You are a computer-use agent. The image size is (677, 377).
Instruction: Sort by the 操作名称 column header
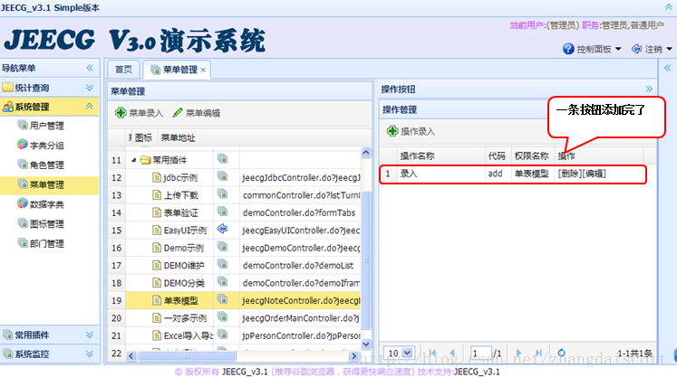[417, 156]
